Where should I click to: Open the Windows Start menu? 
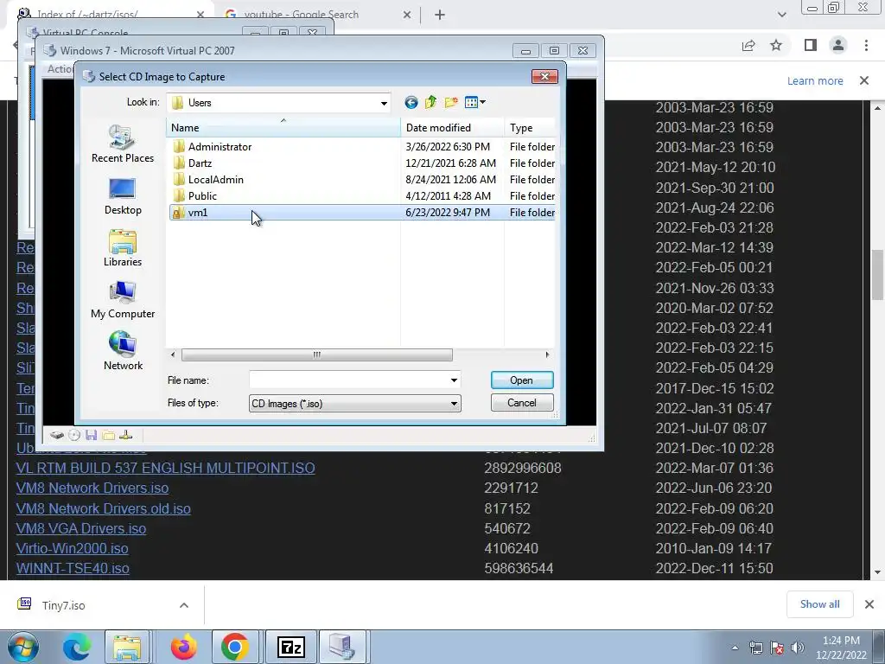[x=23, y=647]
